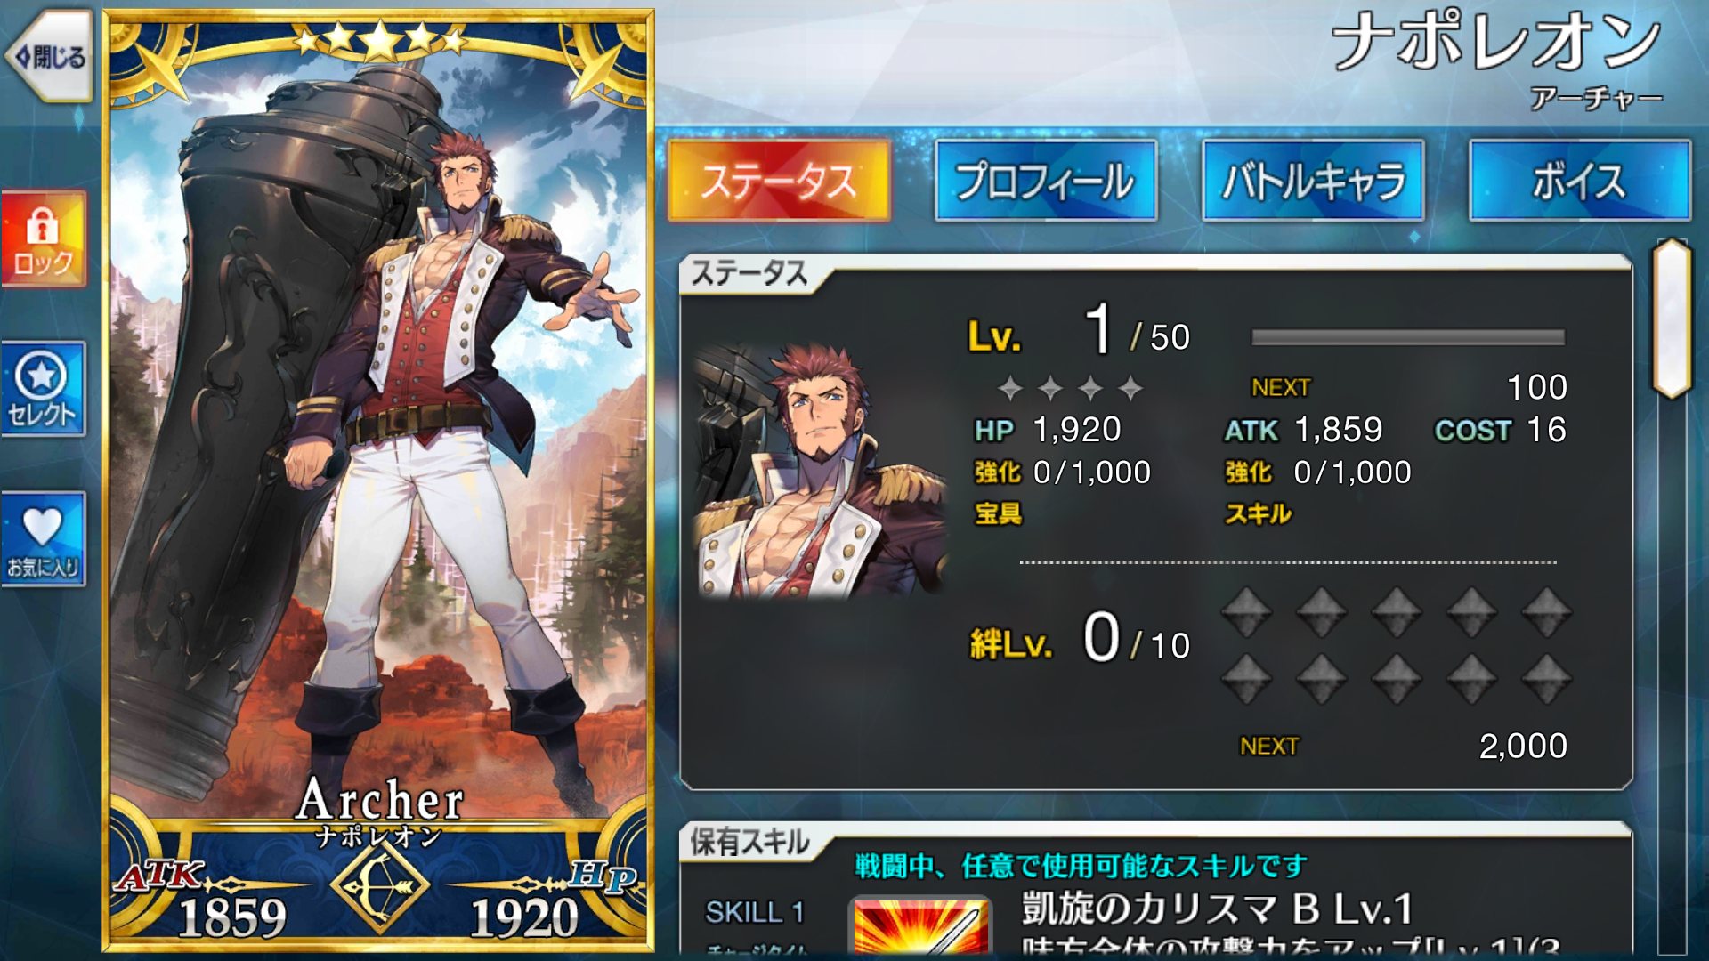Viewport: 1709px width, 961px height.
Task: Click the Archer bow class icon
Action: (x=380, y=887)
